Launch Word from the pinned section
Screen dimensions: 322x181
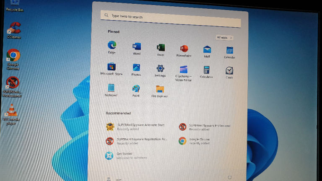[x=137, y=47]
